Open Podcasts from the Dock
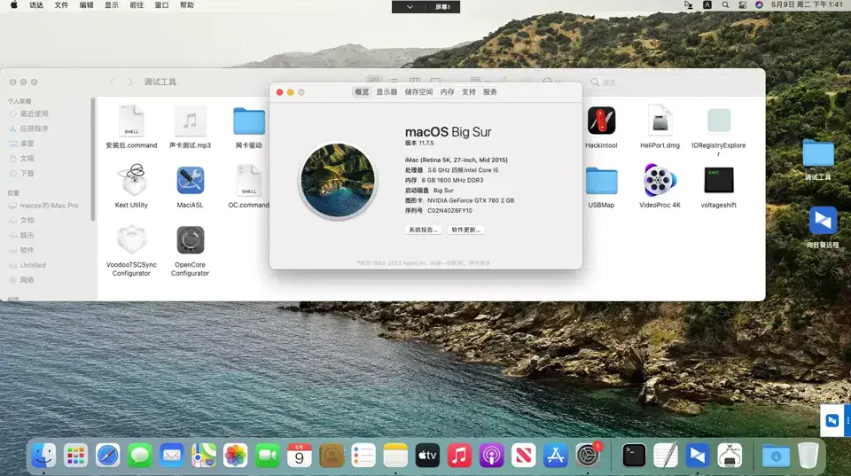This screenshot has height=476, width=851. point(491,456)
